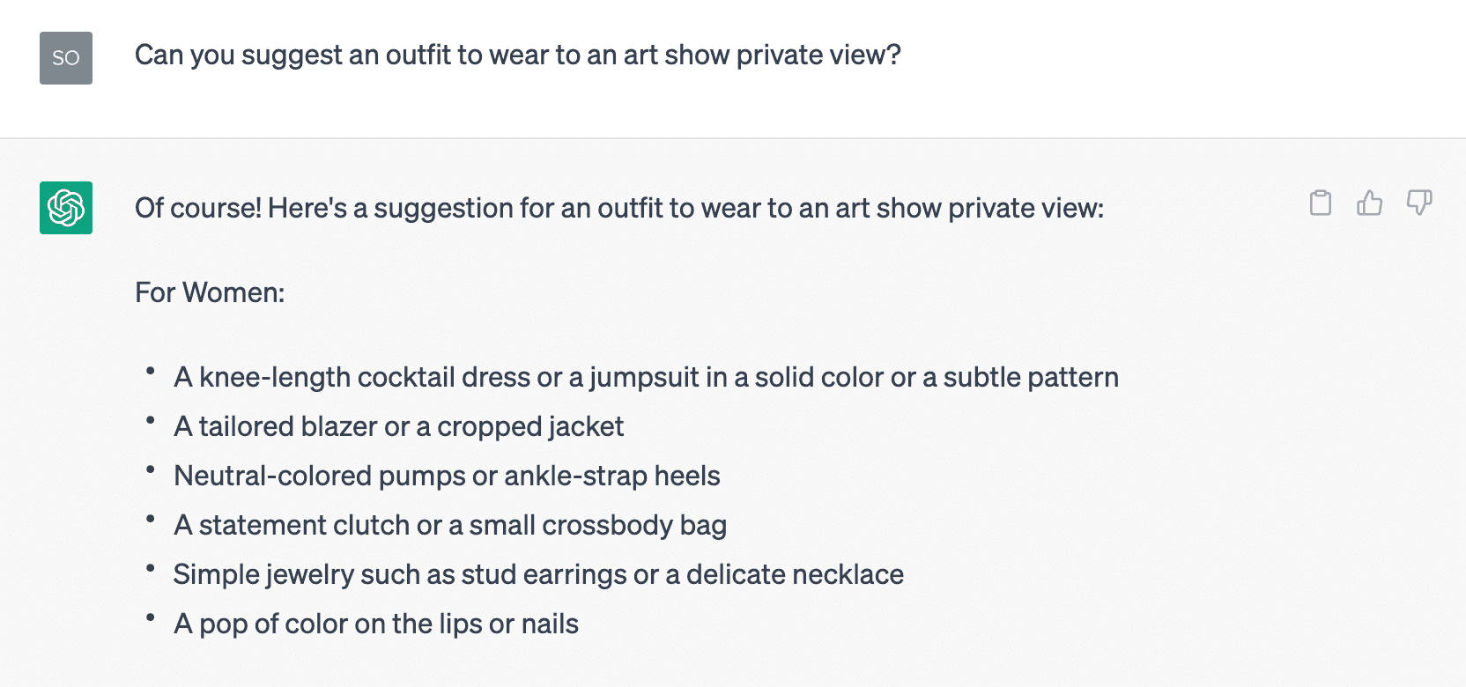Click 'subtle pattern' at end of first bullet
The height and width of the screenshot is (687, 1466).
pos(1031,378)
